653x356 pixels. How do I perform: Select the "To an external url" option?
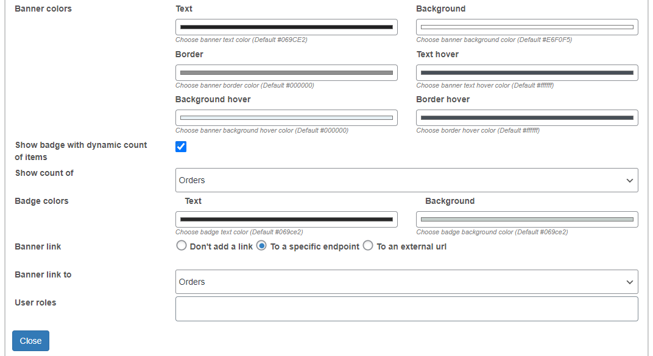point(368,245)
